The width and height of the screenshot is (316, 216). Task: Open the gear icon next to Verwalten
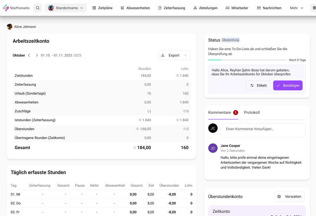click(x=279, y=196)
